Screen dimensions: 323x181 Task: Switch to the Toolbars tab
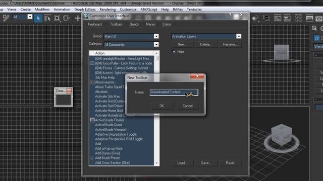[116, 24]
